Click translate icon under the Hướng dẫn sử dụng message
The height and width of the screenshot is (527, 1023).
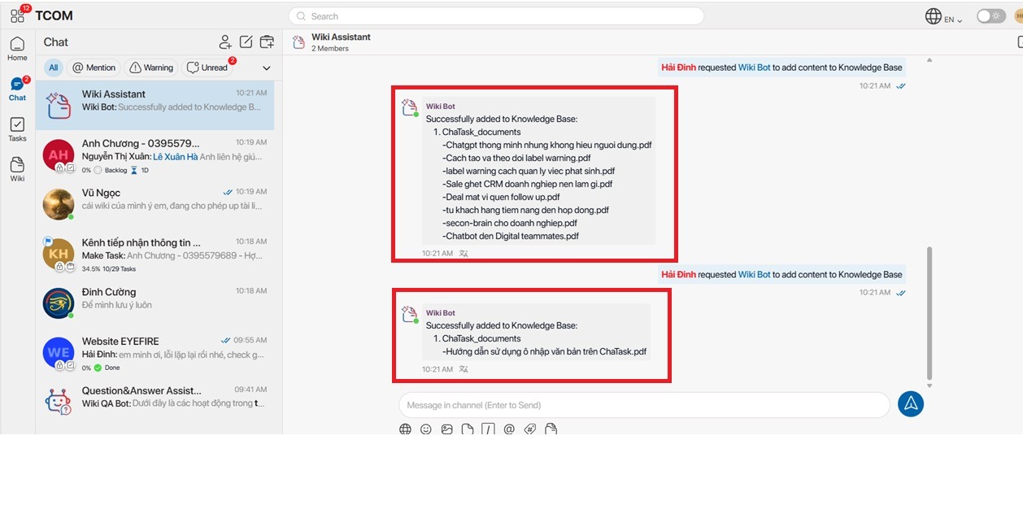(x=464, y=369)
